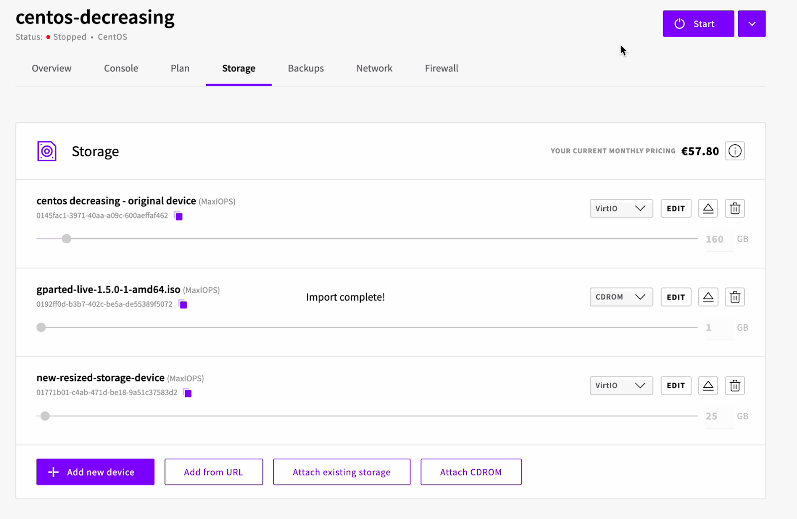Edit the new-resized-storage-device
This screenshot has width=797, height=519.
pyautogui.click(x=676, y=386)
